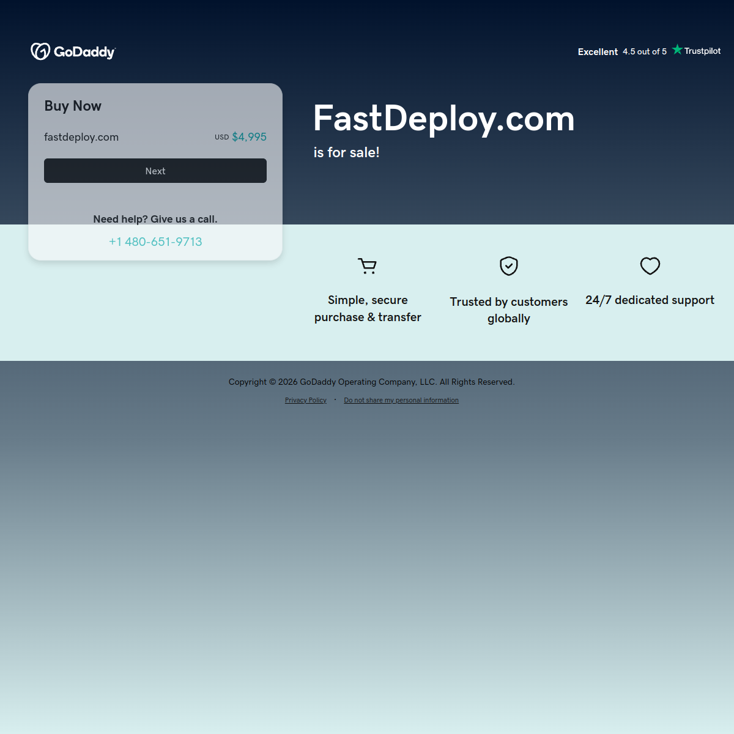Open Do not share my personal information

pos(401,400)
